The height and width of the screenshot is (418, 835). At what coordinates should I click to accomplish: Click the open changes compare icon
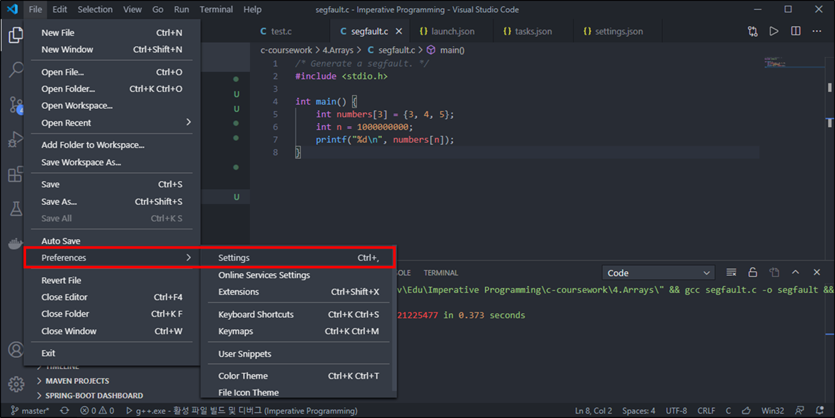(753, 31)
